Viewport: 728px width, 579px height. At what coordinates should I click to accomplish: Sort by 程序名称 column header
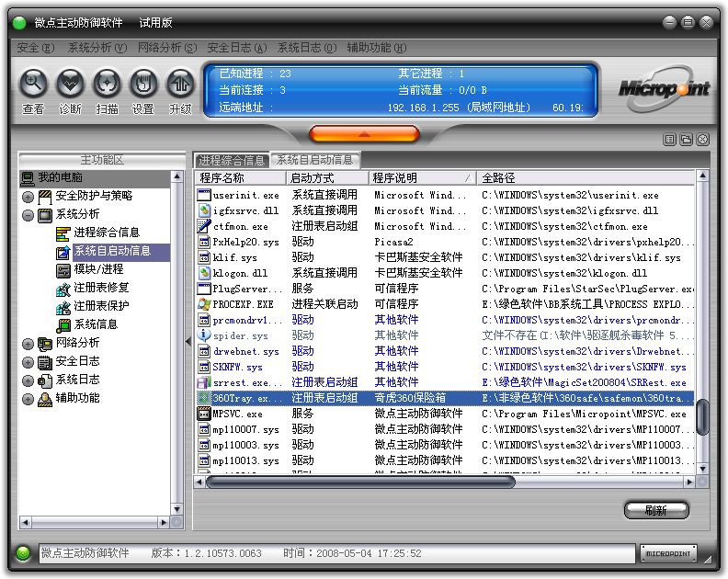(241, 177)
